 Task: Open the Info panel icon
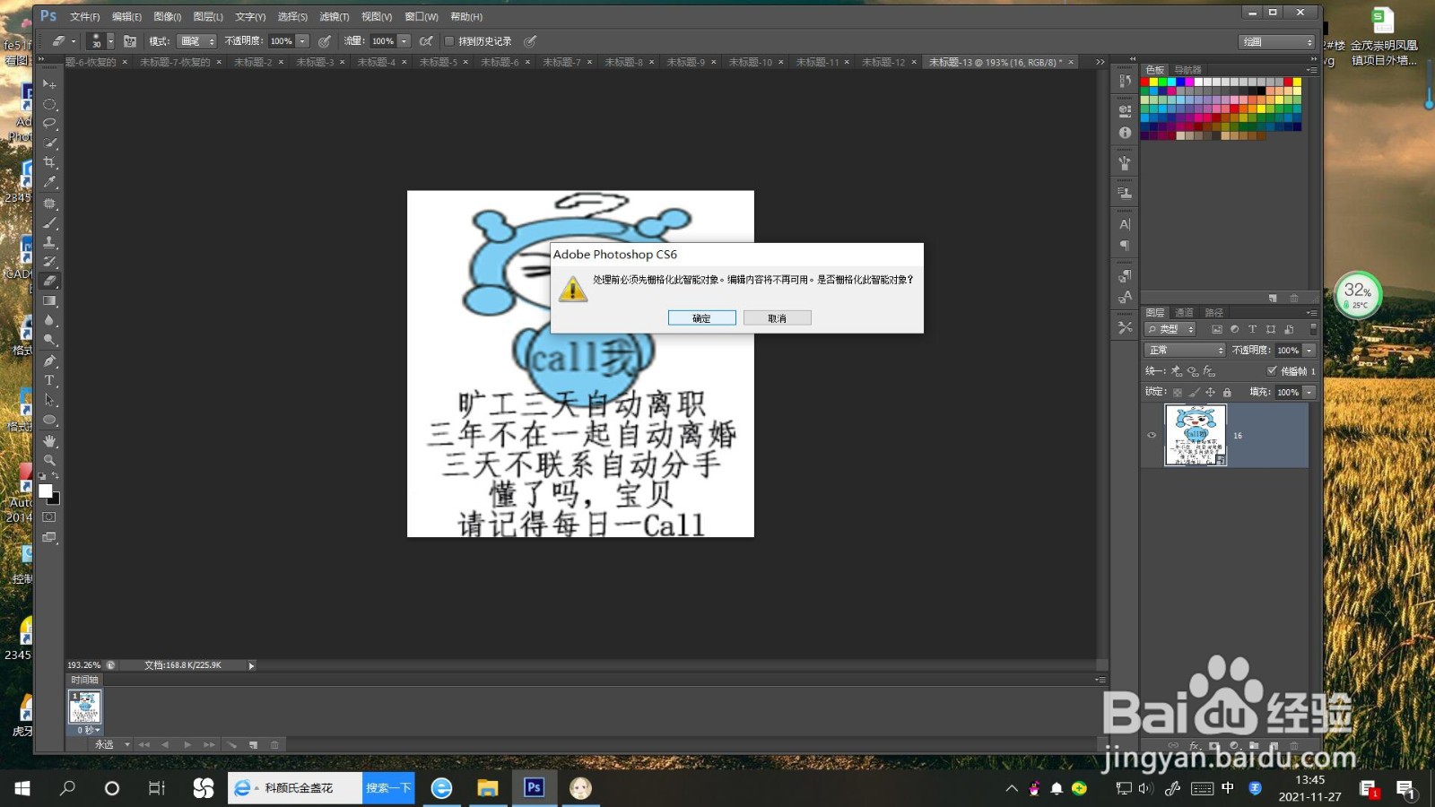[x=1125, y=133]
